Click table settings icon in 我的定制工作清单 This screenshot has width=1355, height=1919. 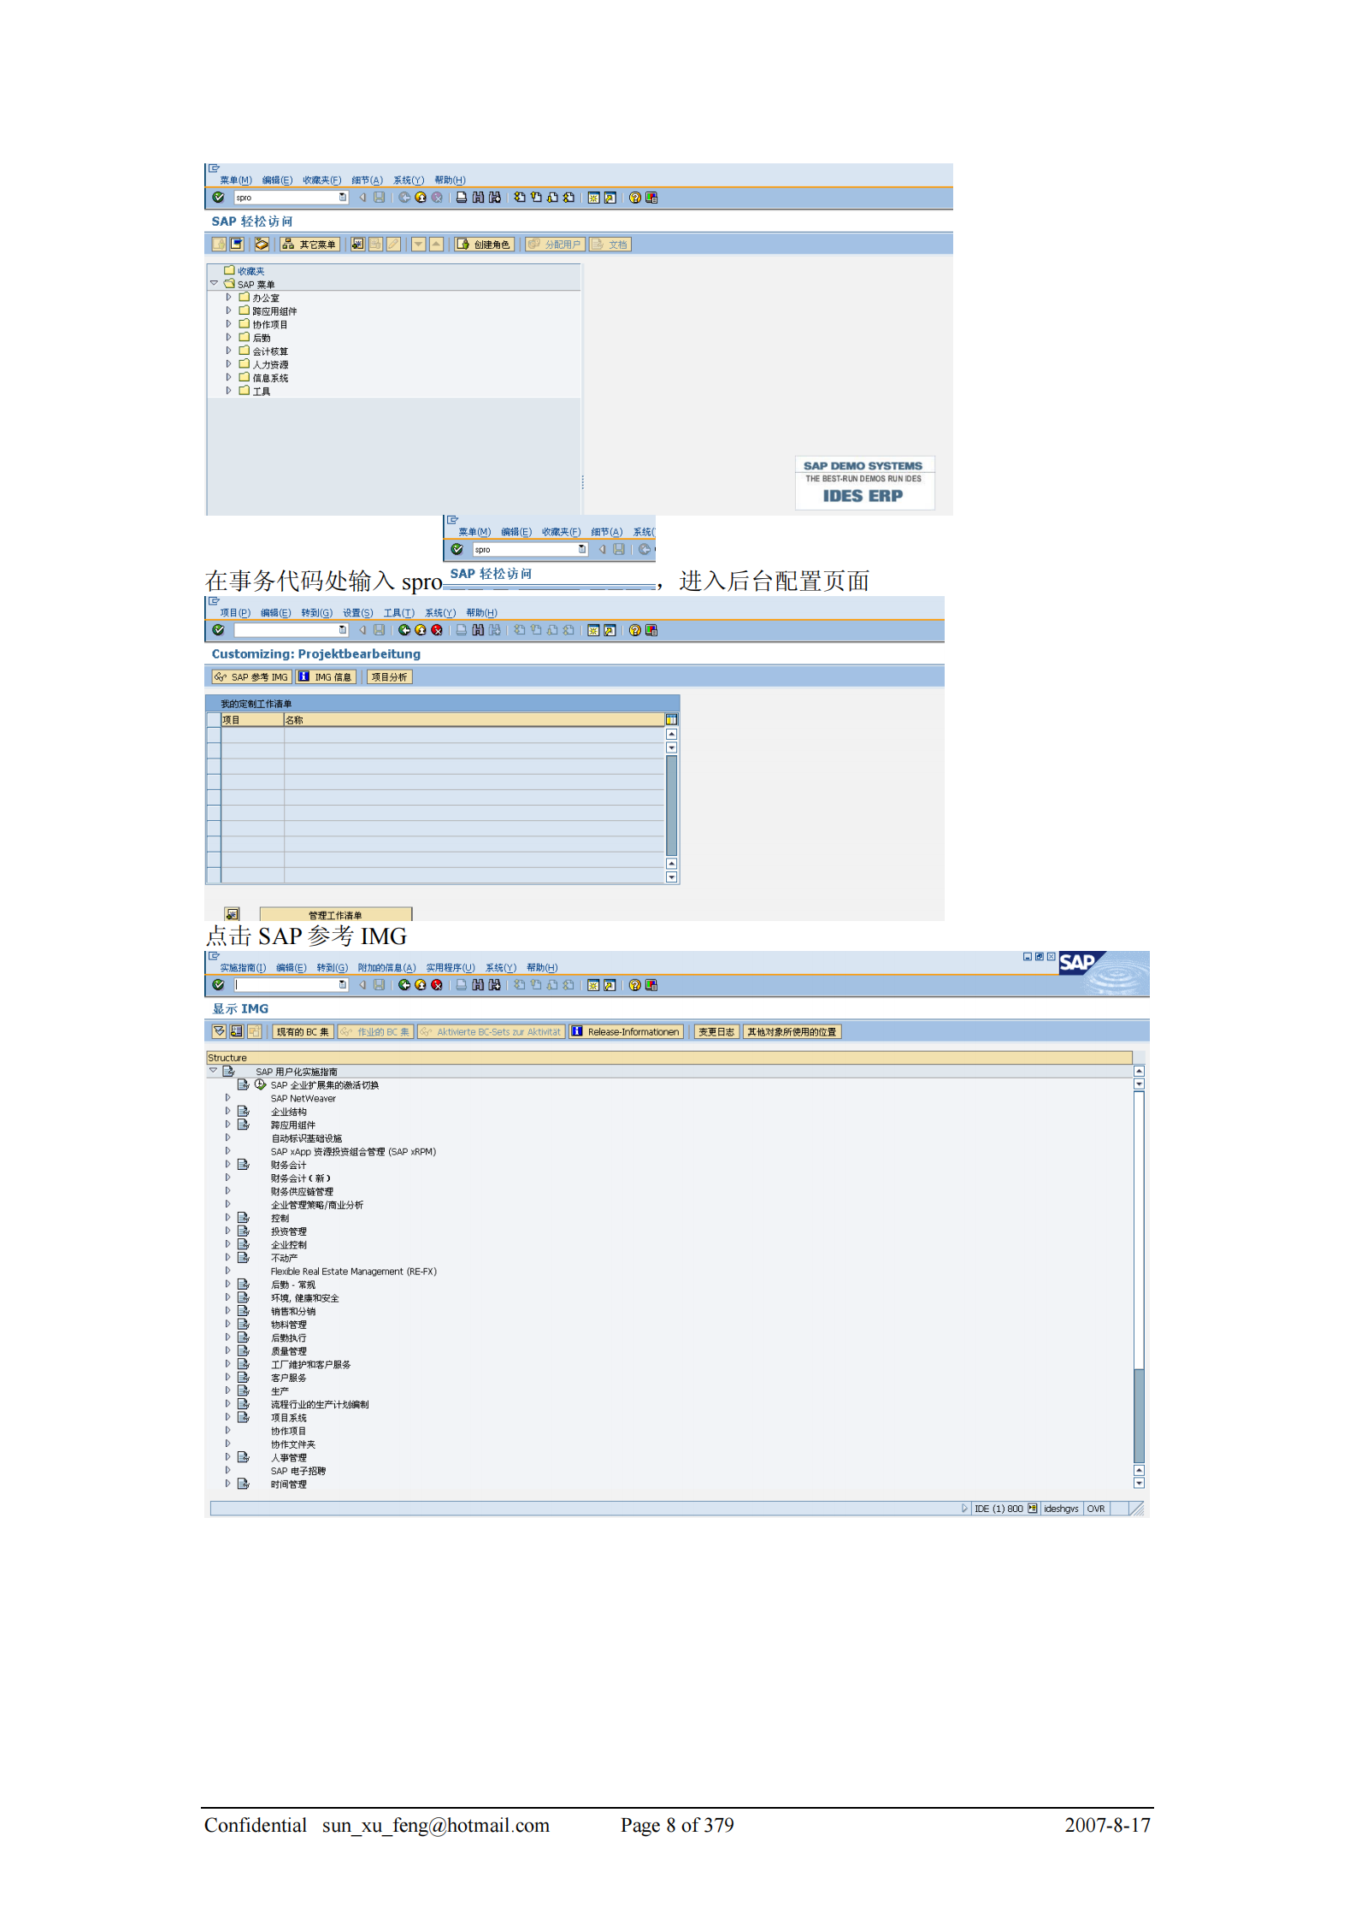click(x=672, y=720)
